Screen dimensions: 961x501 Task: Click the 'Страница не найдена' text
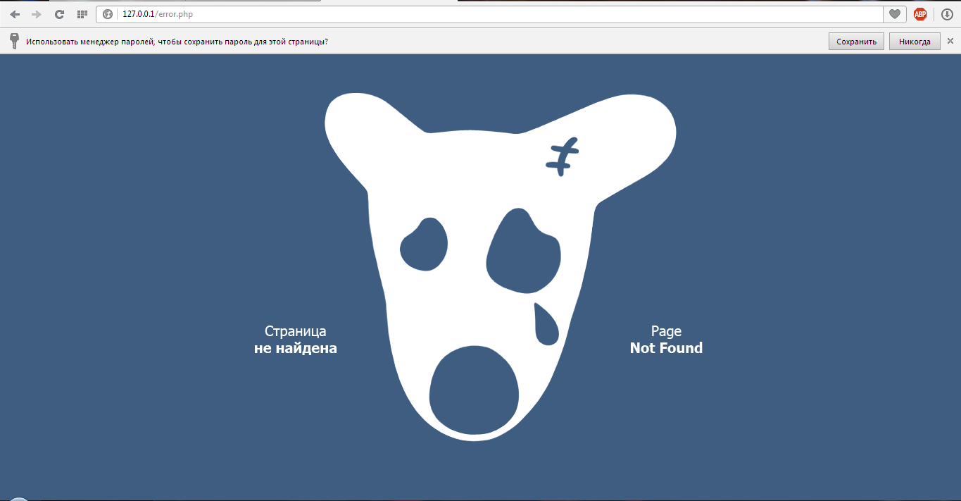[x=296, y=340]
